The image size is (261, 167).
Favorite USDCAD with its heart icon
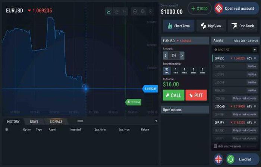pyautogui.click(x=255, y=107)
